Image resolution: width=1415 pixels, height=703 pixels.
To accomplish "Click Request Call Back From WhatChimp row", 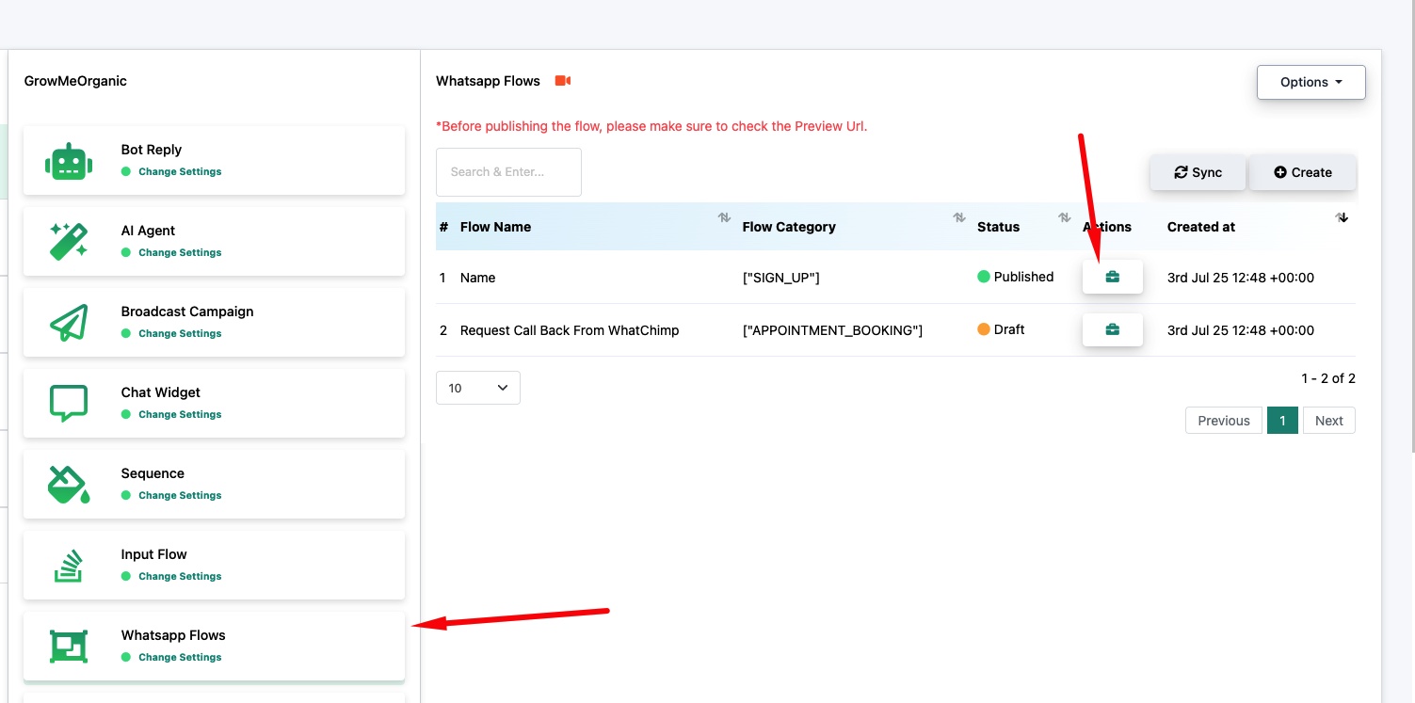I will pos(895,330).
